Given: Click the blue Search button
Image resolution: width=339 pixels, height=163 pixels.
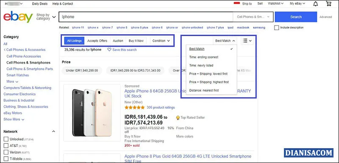Looking at the screenshot, I should pyautogui.click(x=296, y=17).
